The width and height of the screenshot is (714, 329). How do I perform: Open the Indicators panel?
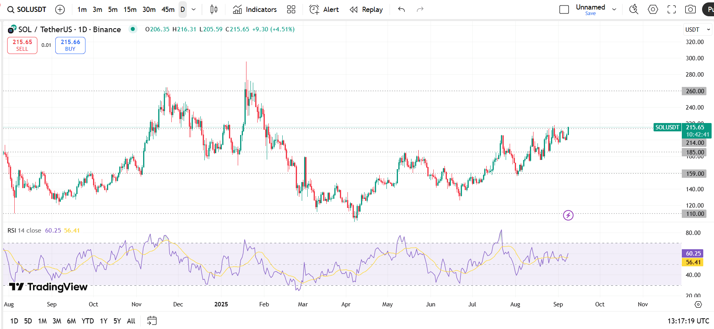(x=255, y=10)
